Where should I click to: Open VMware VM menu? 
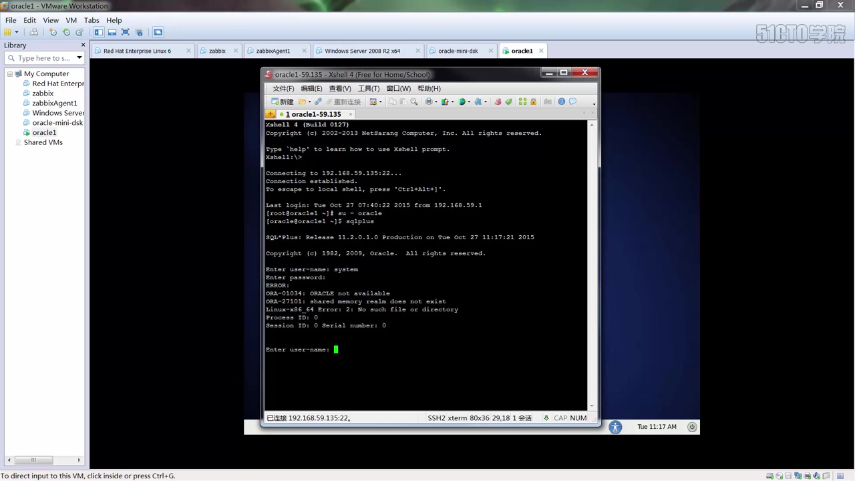71,20
